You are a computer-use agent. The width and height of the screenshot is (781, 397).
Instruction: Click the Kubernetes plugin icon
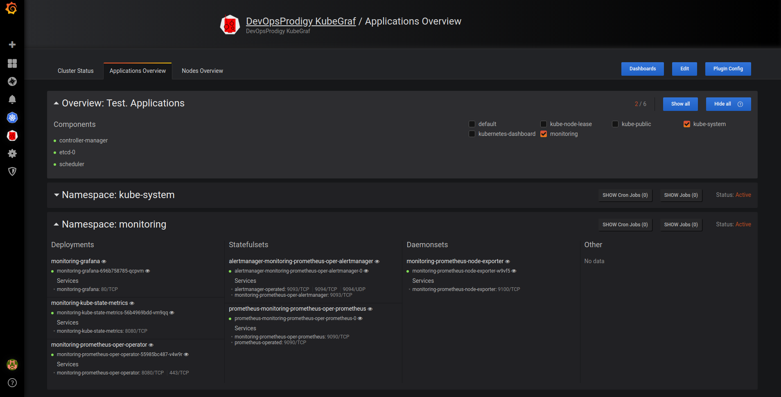pos(12,117)
